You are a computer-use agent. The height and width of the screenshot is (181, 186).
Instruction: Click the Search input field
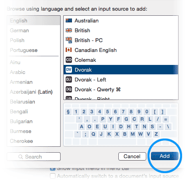click(x=34, y=157)
